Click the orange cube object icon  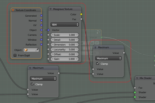26,50
